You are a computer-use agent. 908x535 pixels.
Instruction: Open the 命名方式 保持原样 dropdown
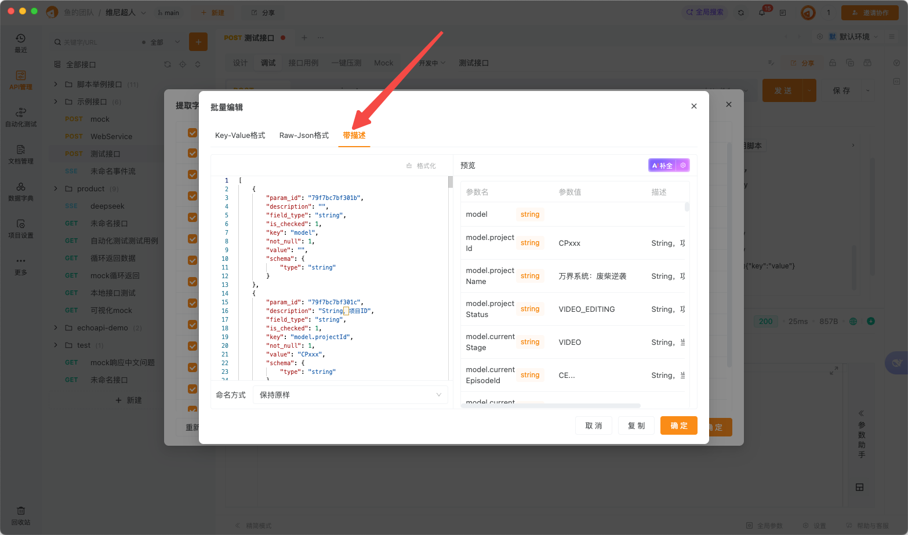click(x=350, y=395)
